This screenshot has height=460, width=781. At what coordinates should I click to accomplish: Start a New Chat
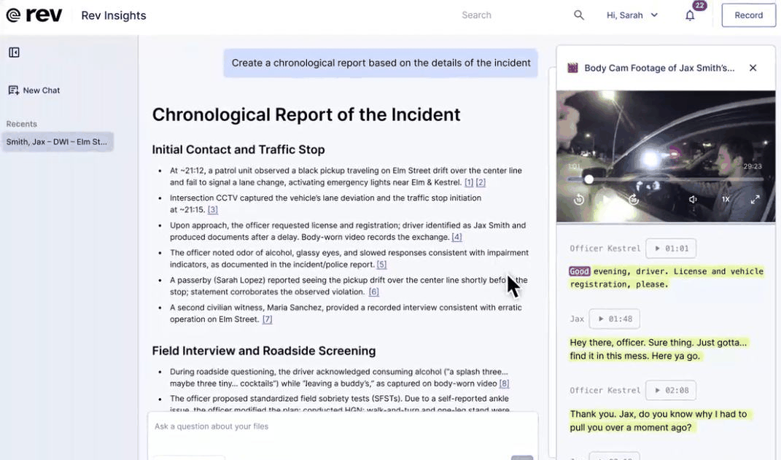pyautogui.click(x=34, y=90)
